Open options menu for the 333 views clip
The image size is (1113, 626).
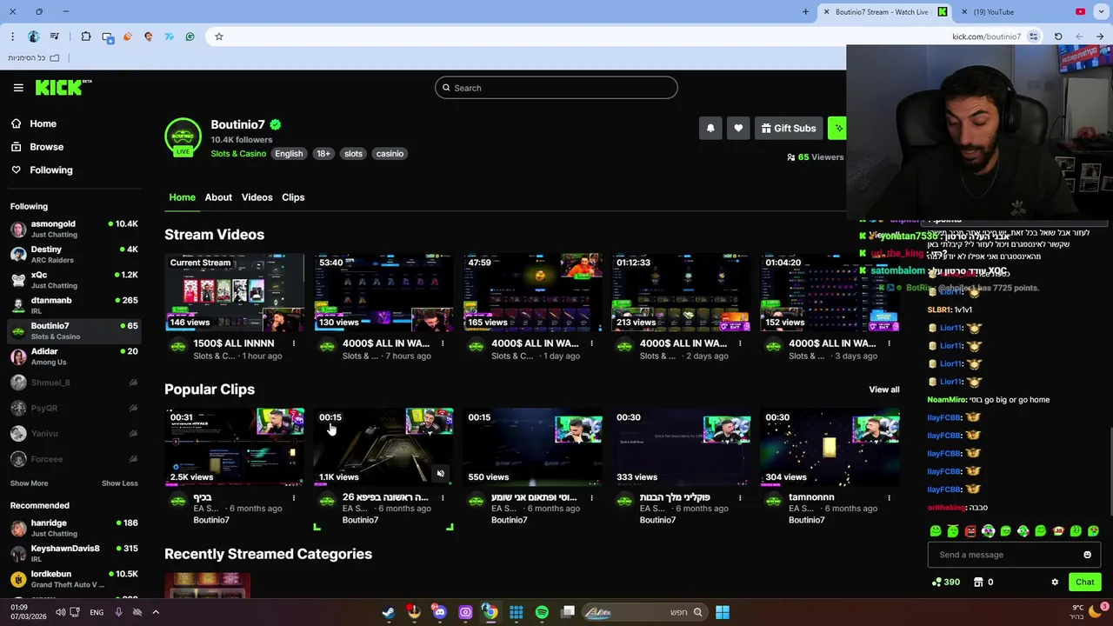tap(740, 498)
